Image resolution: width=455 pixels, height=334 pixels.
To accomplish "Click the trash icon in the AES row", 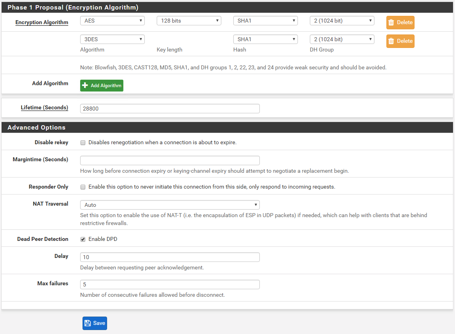I will coord(391,23).
